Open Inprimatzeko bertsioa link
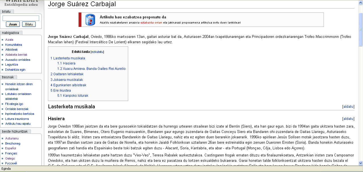 [20, 114]
